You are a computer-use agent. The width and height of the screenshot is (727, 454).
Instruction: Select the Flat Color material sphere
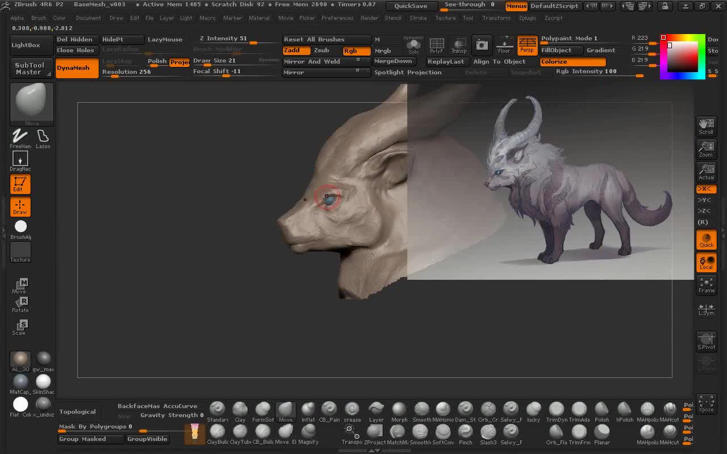21,407
